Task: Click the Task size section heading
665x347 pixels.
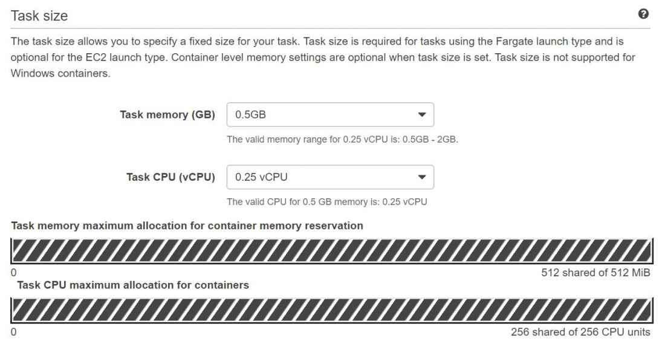Action: click(39, 16)
